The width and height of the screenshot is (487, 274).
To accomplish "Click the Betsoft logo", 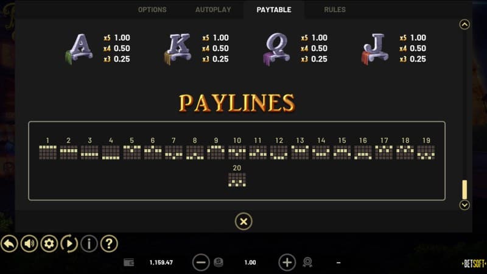I will 472,263.
